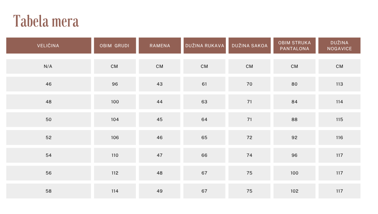Select the VELIČINA column header

coord(49,45)
